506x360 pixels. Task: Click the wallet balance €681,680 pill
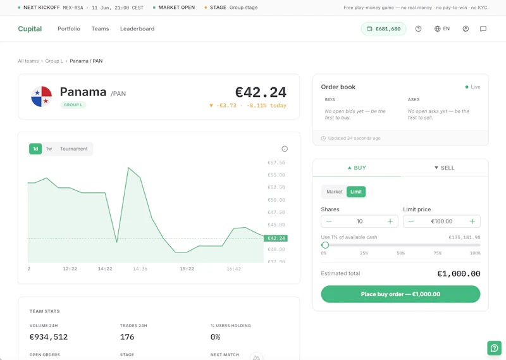click(x=383, y=28)
